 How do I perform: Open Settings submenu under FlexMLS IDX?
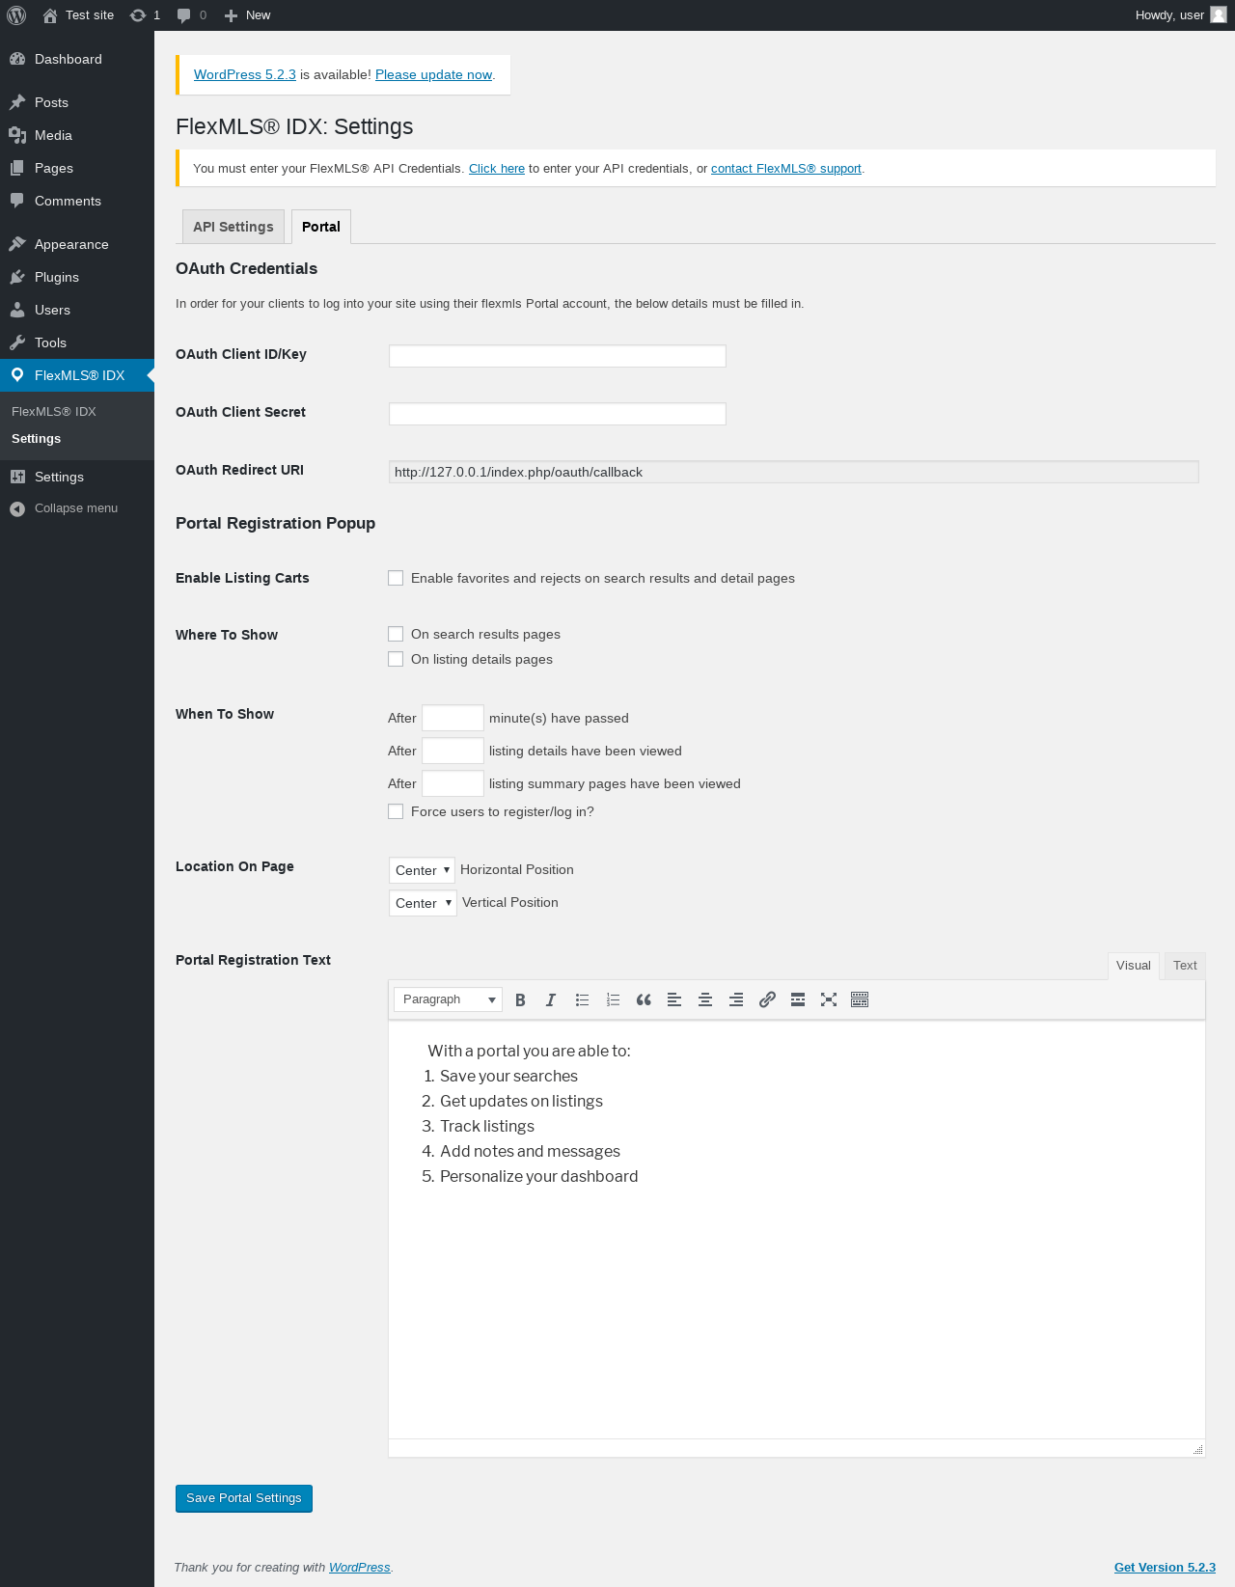pos(37,438)
